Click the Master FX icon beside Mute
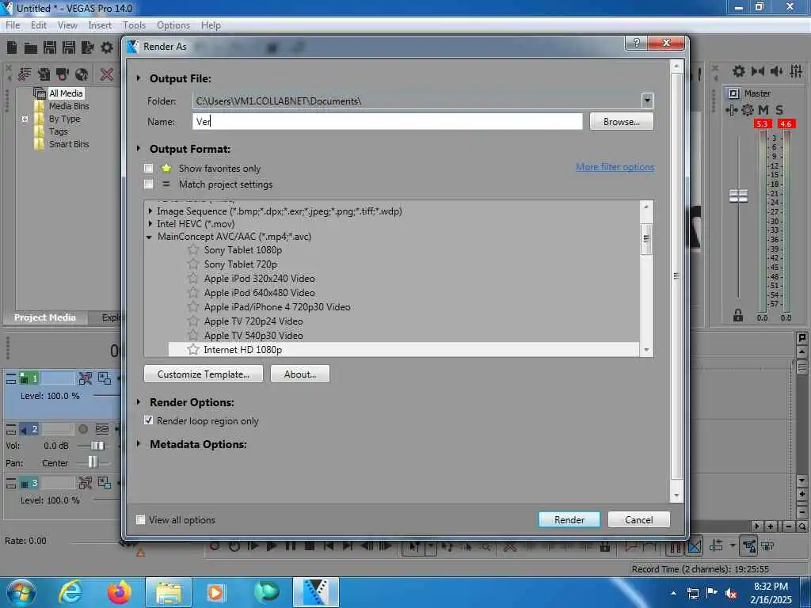 (731, 109)
